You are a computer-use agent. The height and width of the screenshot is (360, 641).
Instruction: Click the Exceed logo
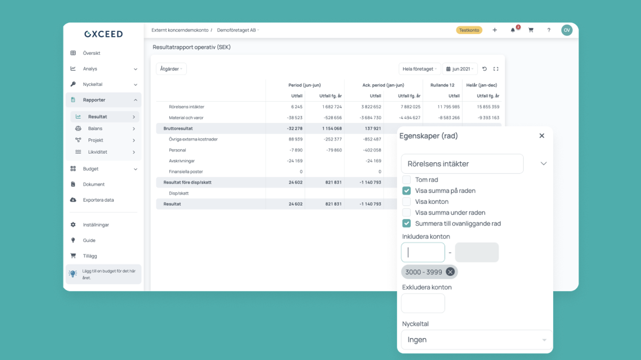pos(103,34)
